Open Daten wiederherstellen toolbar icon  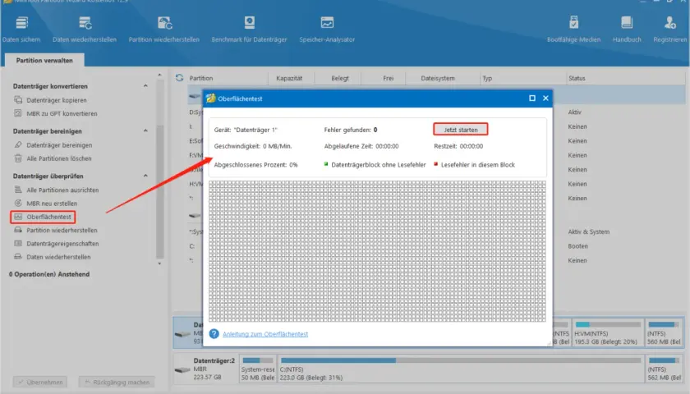tap(85, 29)
